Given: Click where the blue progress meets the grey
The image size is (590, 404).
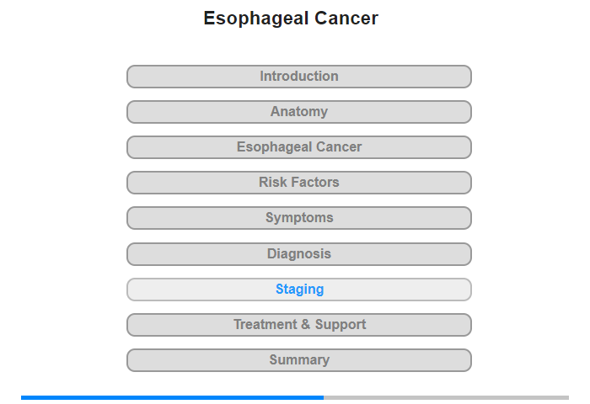Looking at the screenshot, I should tap(324, 397).
